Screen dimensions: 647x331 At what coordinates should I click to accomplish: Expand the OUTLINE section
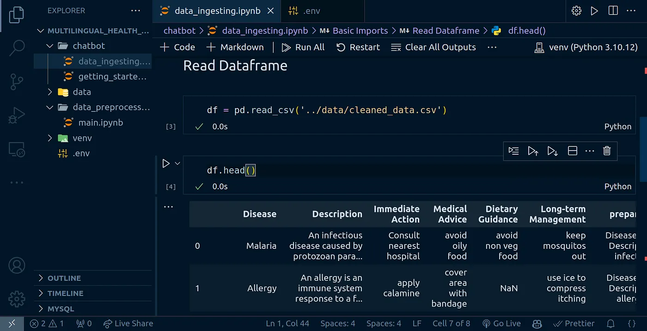click(64, 278)
